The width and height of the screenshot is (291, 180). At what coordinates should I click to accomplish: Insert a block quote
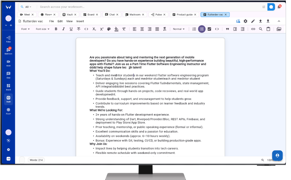(x=228, y=29)
